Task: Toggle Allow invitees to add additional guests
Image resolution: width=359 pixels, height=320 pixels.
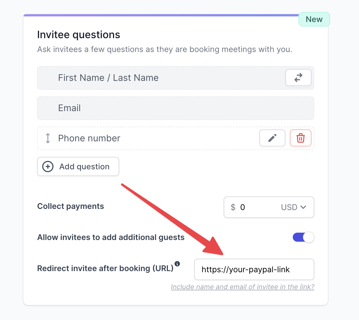Action: (x=303, y=237)
